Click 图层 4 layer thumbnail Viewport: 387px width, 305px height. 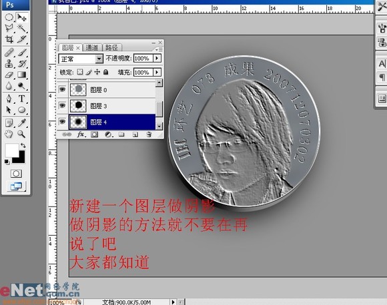[78, 122]
